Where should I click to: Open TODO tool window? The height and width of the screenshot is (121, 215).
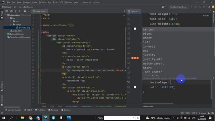[x=28, y=110]
